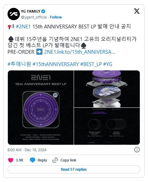Click the Dec 16, 2024 timestamp

pos(36,150)
